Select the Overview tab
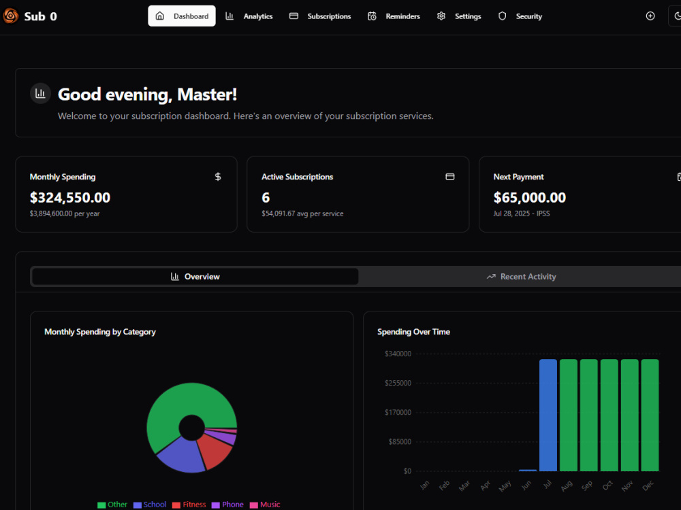Image resolution: width=681 pixels, height=510 pixels. coord(195,277)
